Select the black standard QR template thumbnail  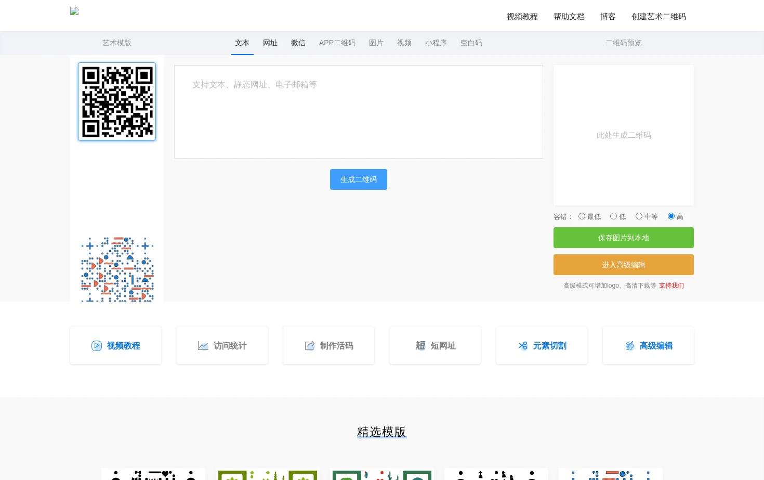117,101
